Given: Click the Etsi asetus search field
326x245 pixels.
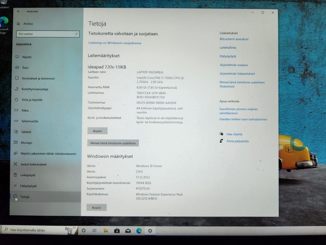Looking at the screenshot, I should click(48, 34).
